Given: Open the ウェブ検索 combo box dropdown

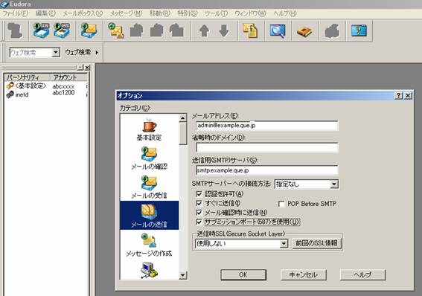Looking at the screenshot, I should coord(55,52).
